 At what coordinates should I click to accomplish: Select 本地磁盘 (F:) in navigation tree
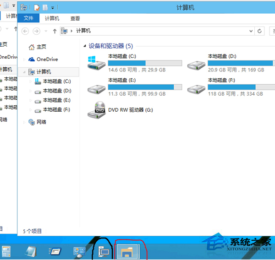(x=56, y=110)
